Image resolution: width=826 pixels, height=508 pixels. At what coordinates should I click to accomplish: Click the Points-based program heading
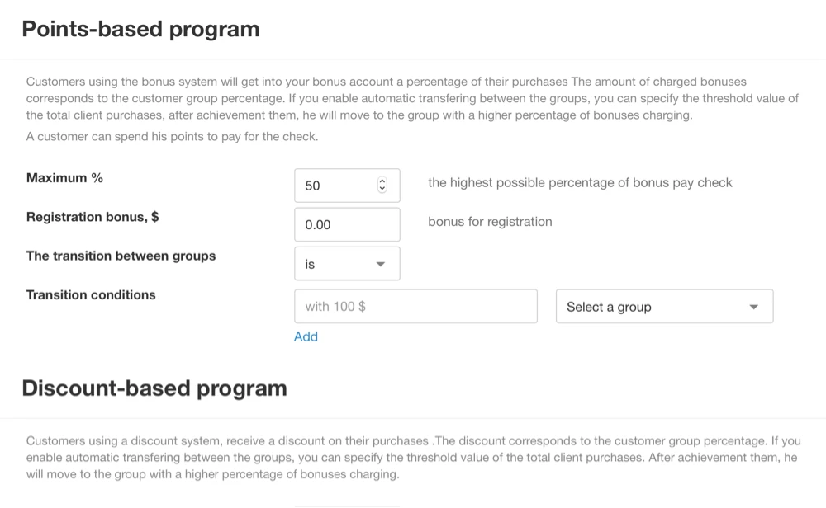click(x=140, y=29)
